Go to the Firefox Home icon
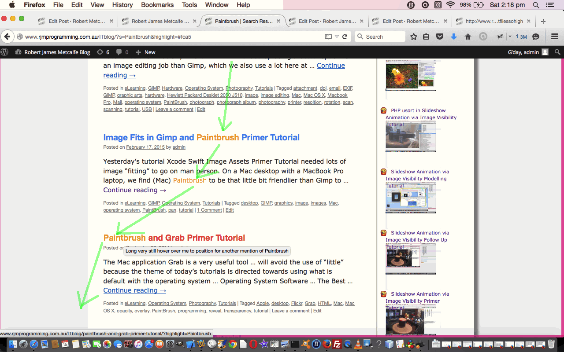564x352 pixels. tap(468, 37)
